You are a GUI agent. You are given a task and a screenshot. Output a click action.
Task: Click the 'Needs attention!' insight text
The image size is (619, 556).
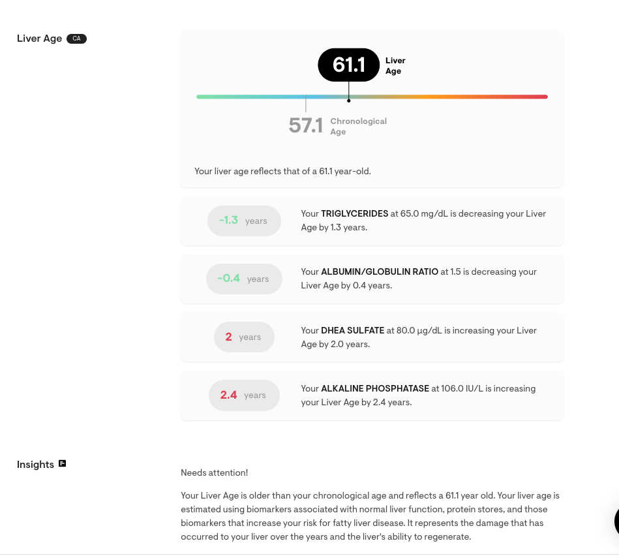(215, 472)
